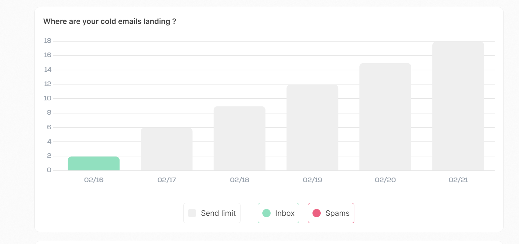Screen dimensions: 519x244
Task: Select the send limit bar for 02/17
Action: coord(166,149)
